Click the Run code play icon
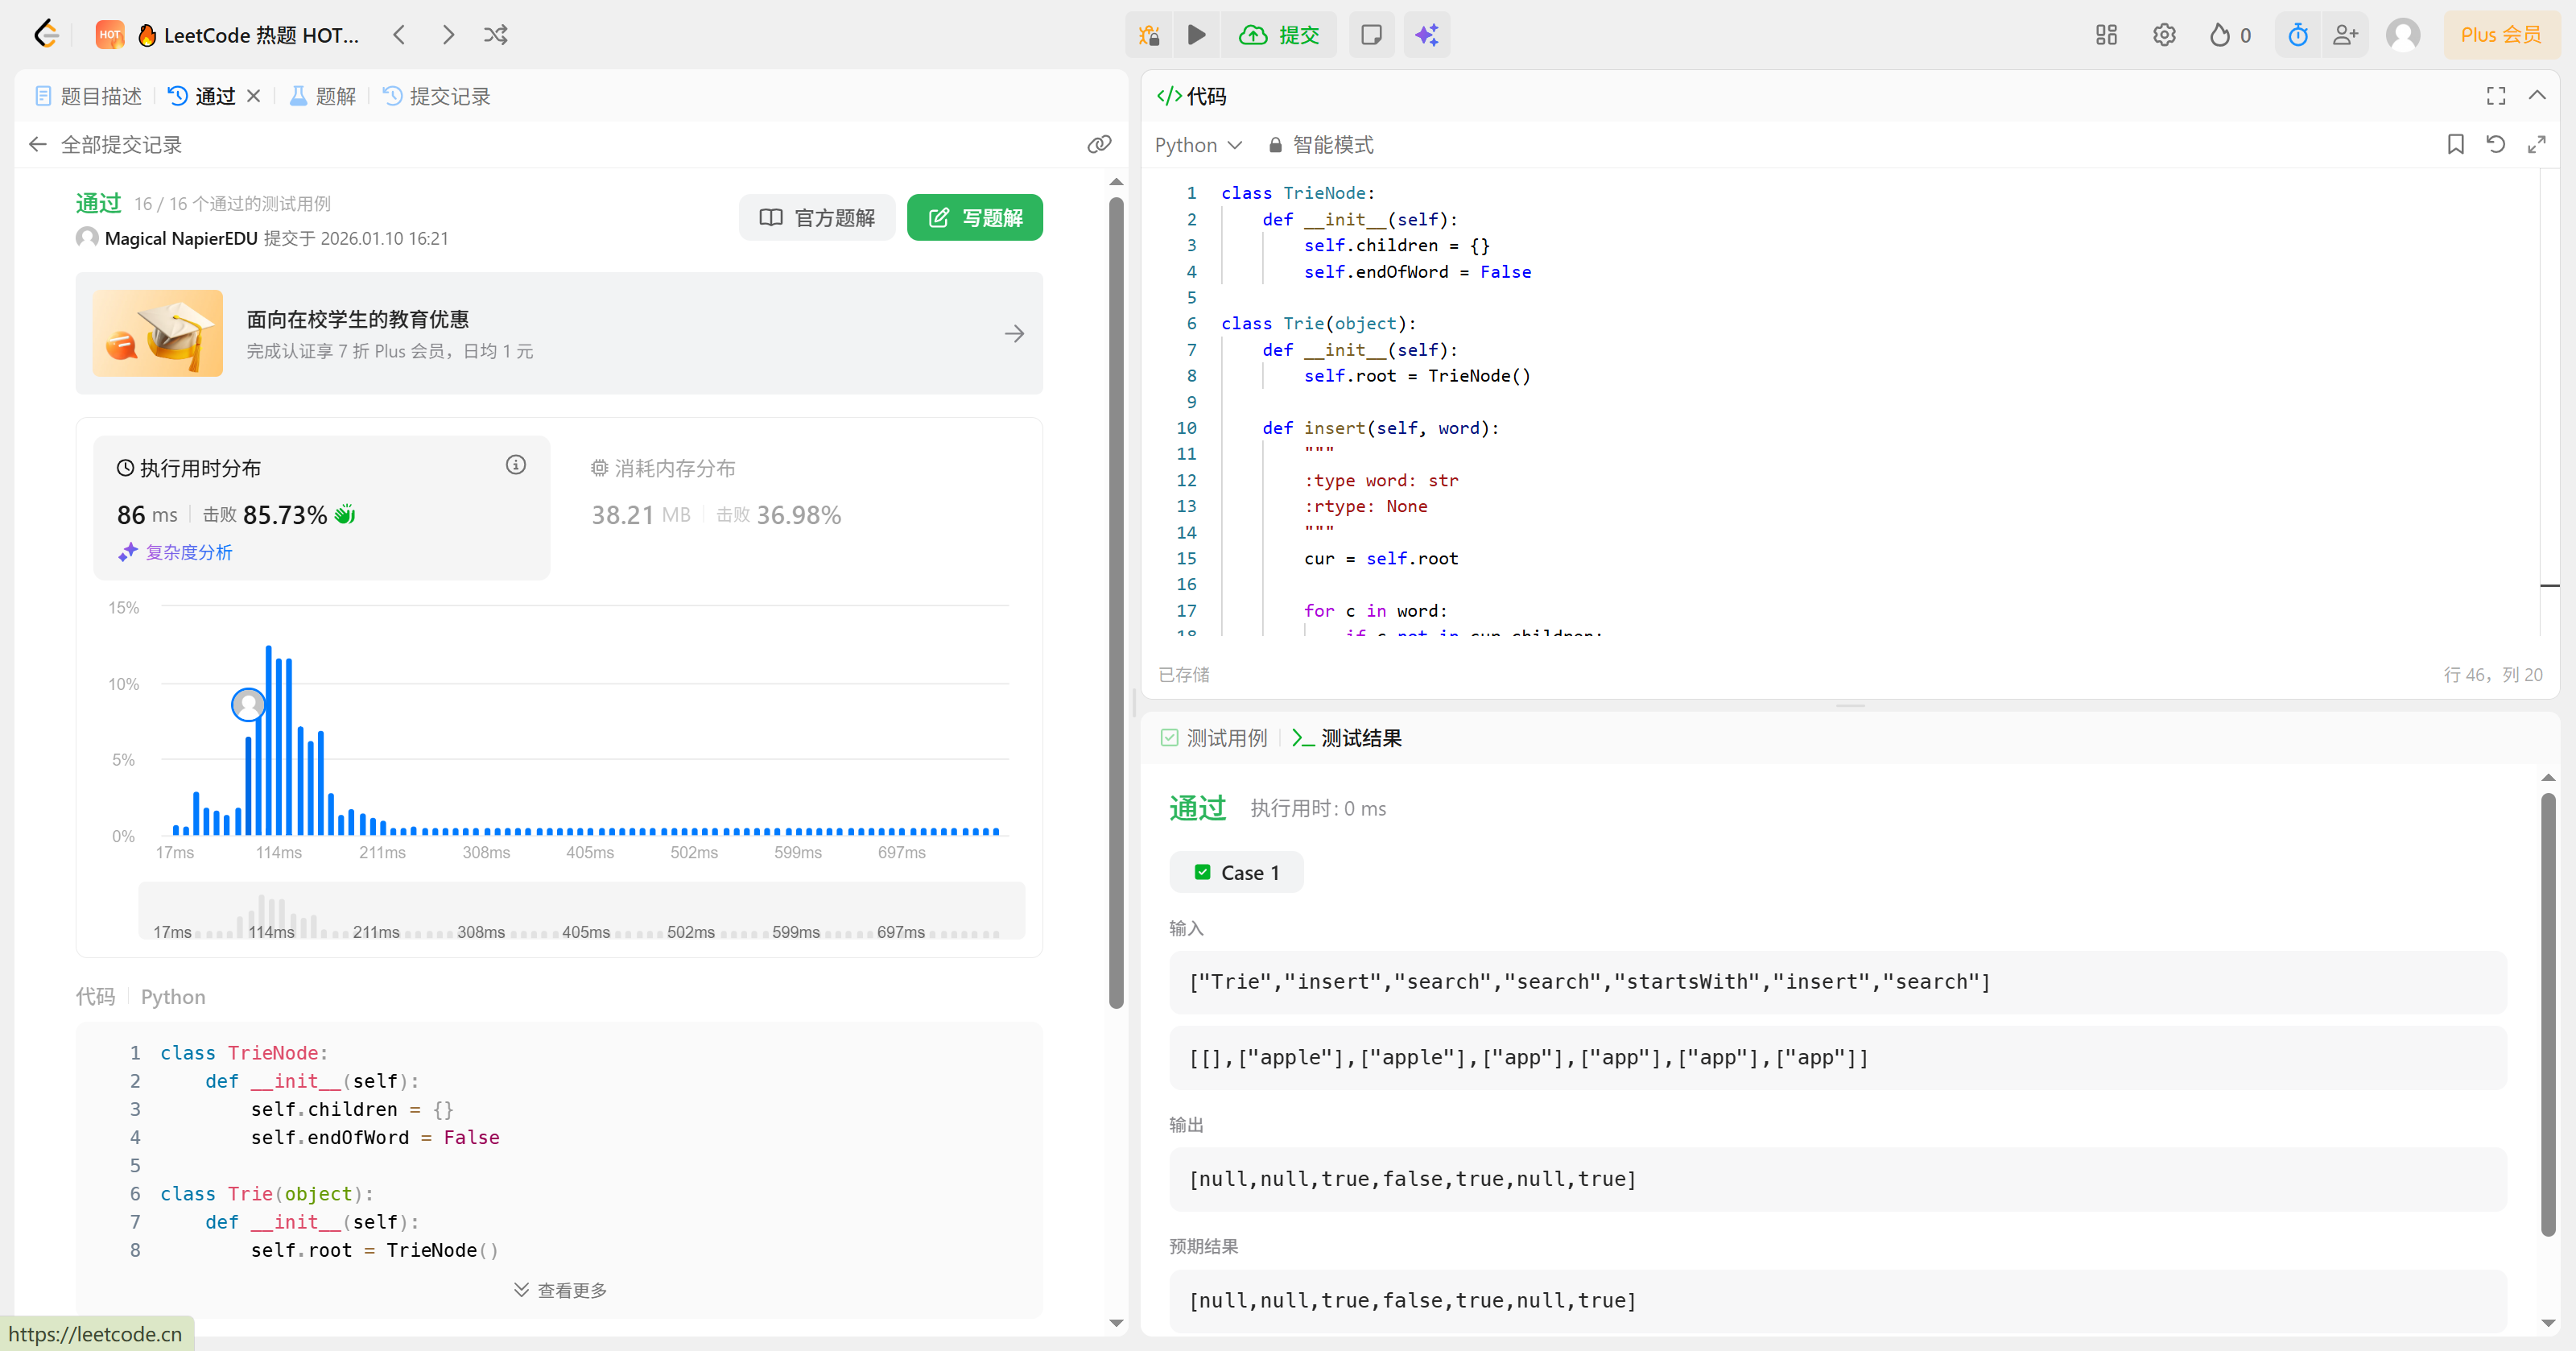The width and height of the screenshot is (2576, 1351). (x=1196, y=35)
